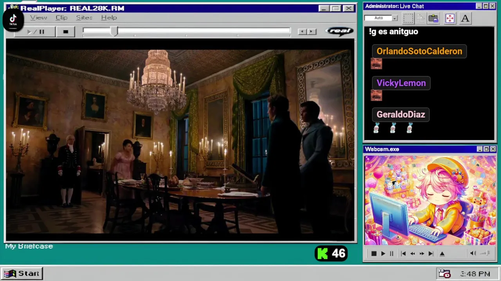This screenshot has width=501, height=281.
Task: Click the volume slider in Webcam.exe
Action: (485, 253)
